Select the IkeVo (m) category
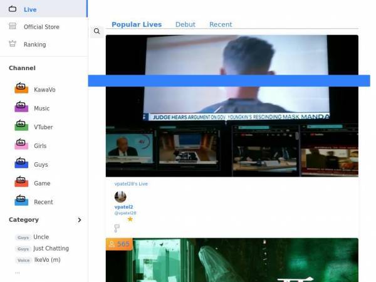The height and width of the screenshot is (282, 376). (x=47, y=259)
